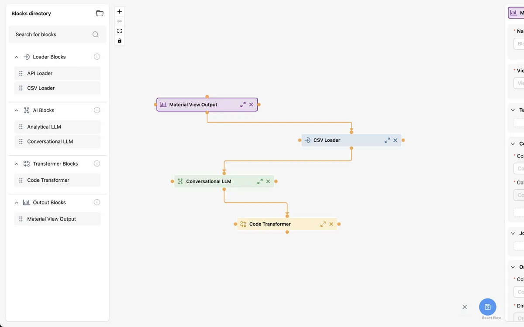524x327 pixels.
Task: Remove the Material View Output node
Action: pyautogui.click(x=251, y=105)
